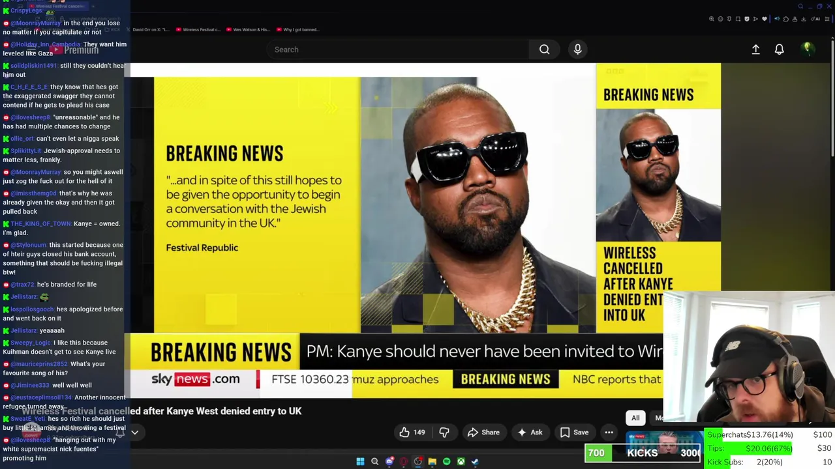Click the YouTube search magnifier button
Viewport: 835px width, 469px height.
click(544, 50)
